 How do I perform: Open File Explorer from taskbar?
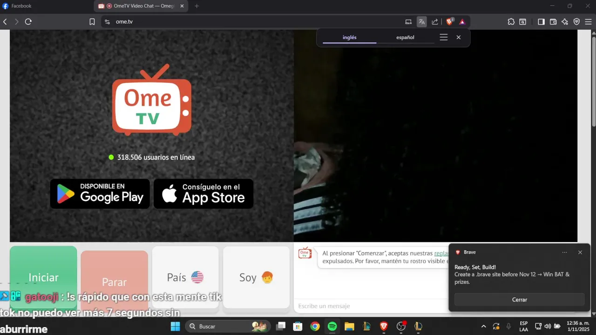click(349, 326)
